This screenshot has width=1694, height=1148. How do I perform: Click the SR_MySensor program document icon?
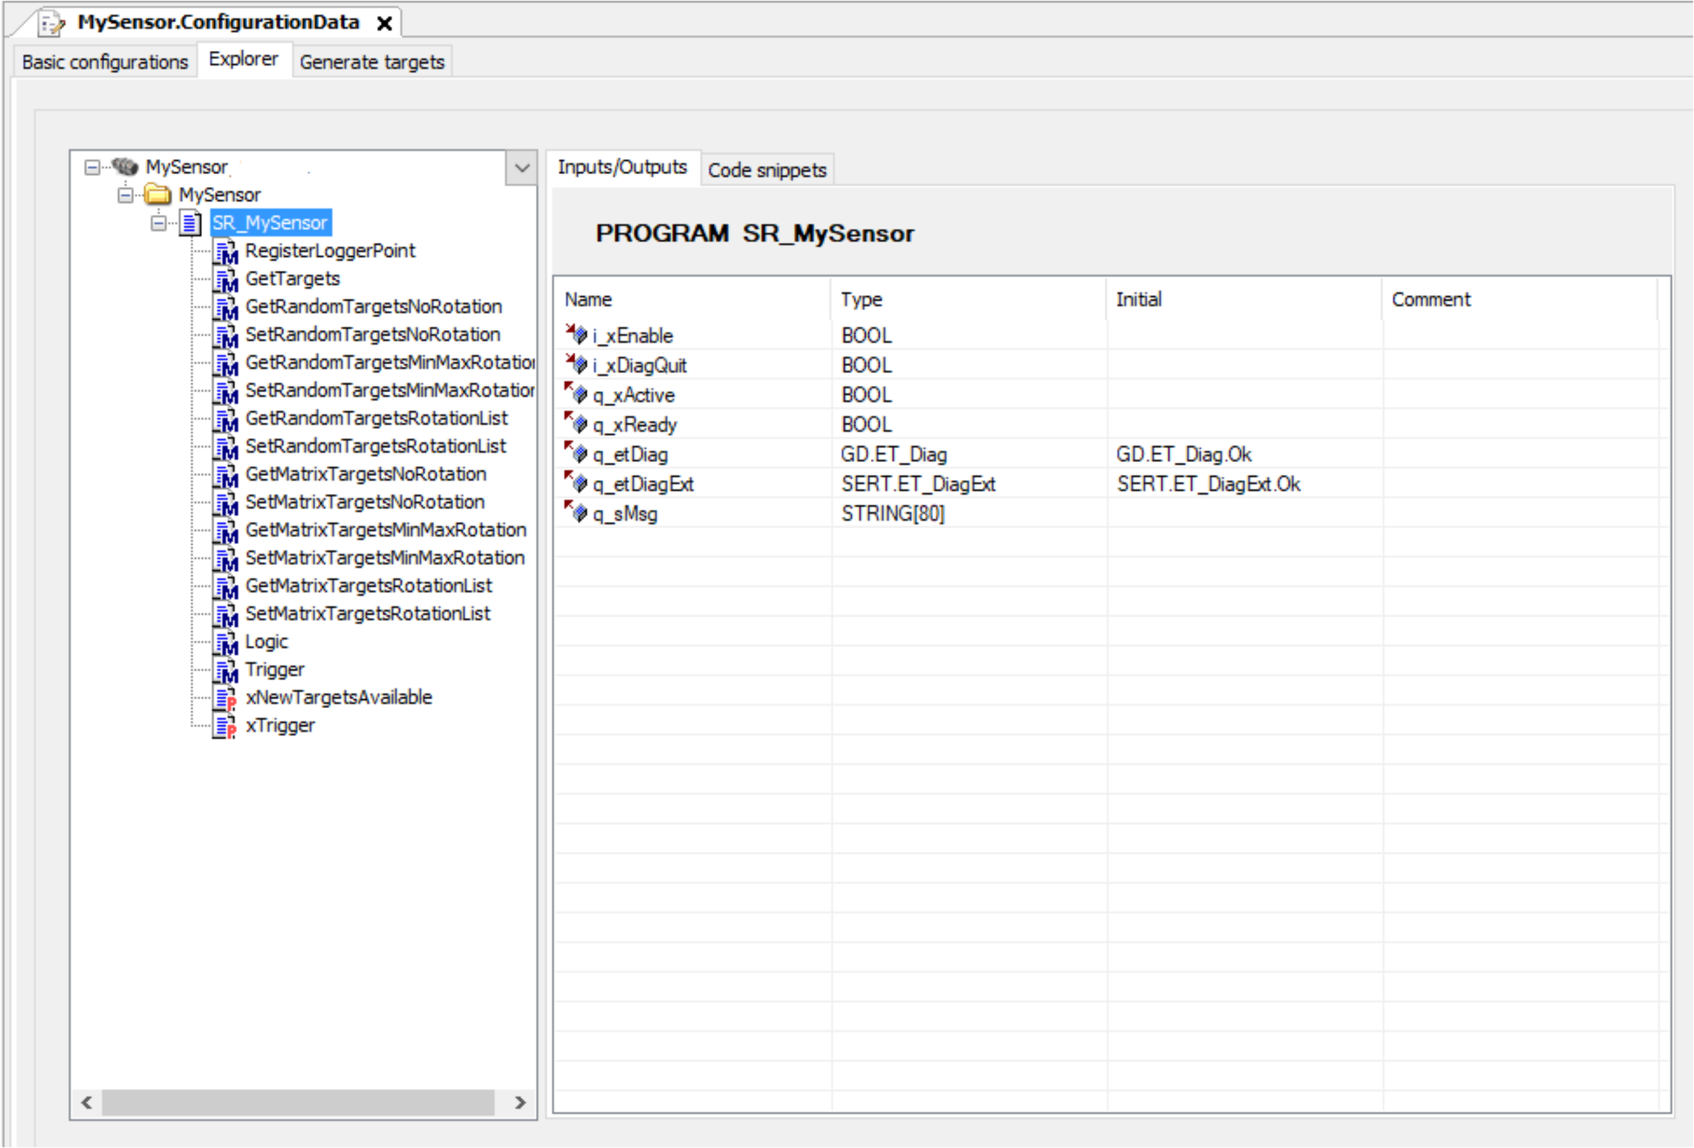pos(191,223)
